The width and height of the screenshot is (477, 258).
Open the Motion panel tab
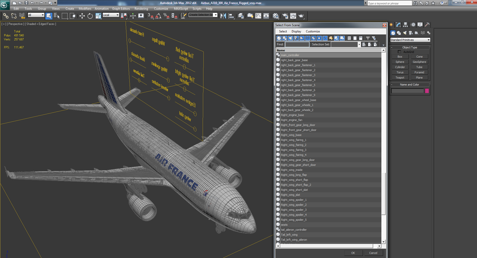(x=413, y=25)
